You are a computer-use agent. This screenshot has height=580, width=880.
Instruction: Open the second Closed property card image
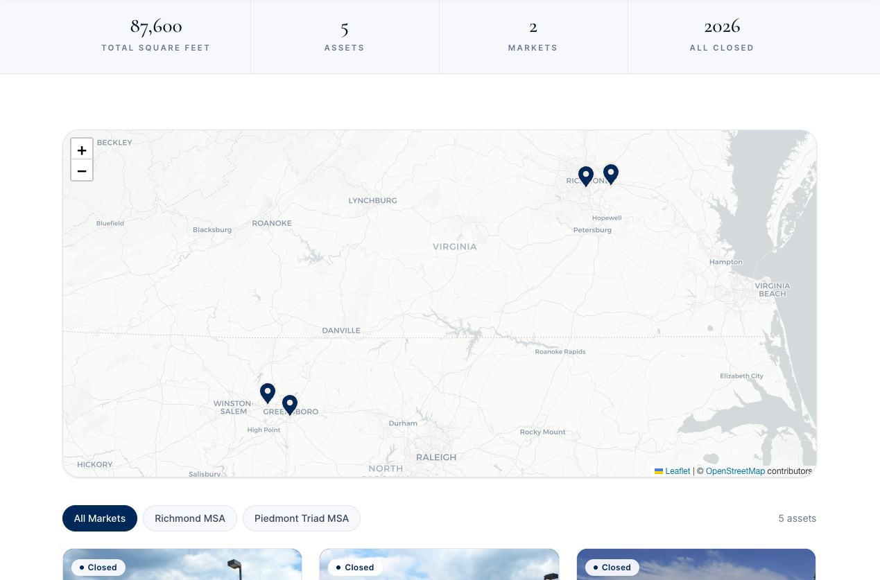pyautogui.click(x=439, y=564)
